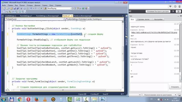Start debugging with the green play arrow

(x=41, y=8)
